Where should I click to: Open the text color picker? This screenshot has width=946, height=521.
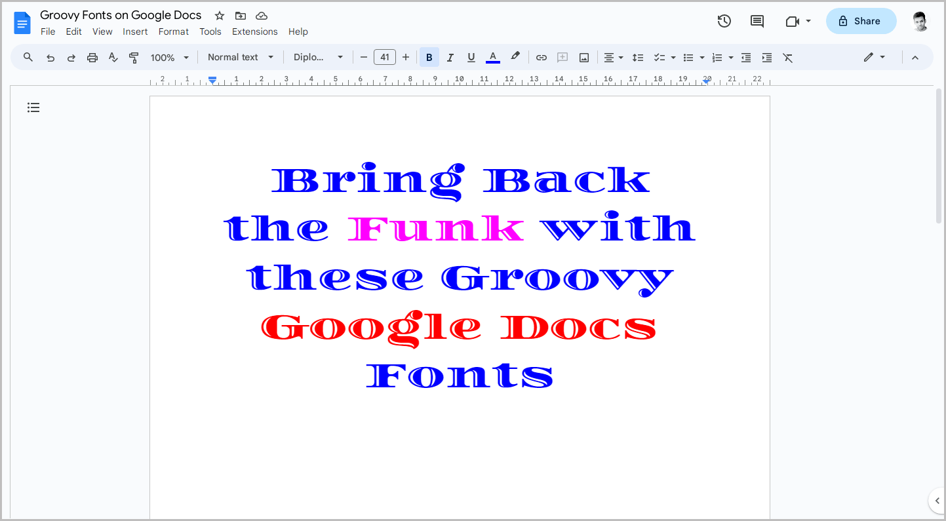point(492,57)
